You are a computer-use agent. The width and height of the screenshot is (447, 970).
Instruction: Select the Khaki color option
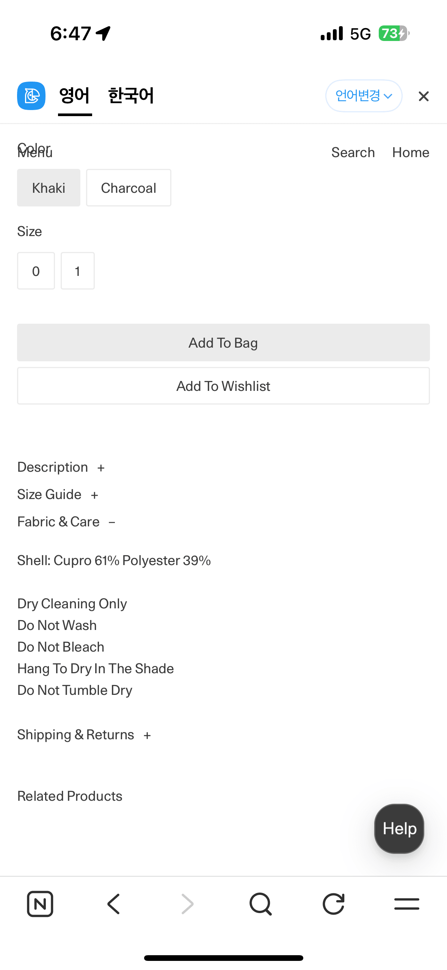pos(49,188)
